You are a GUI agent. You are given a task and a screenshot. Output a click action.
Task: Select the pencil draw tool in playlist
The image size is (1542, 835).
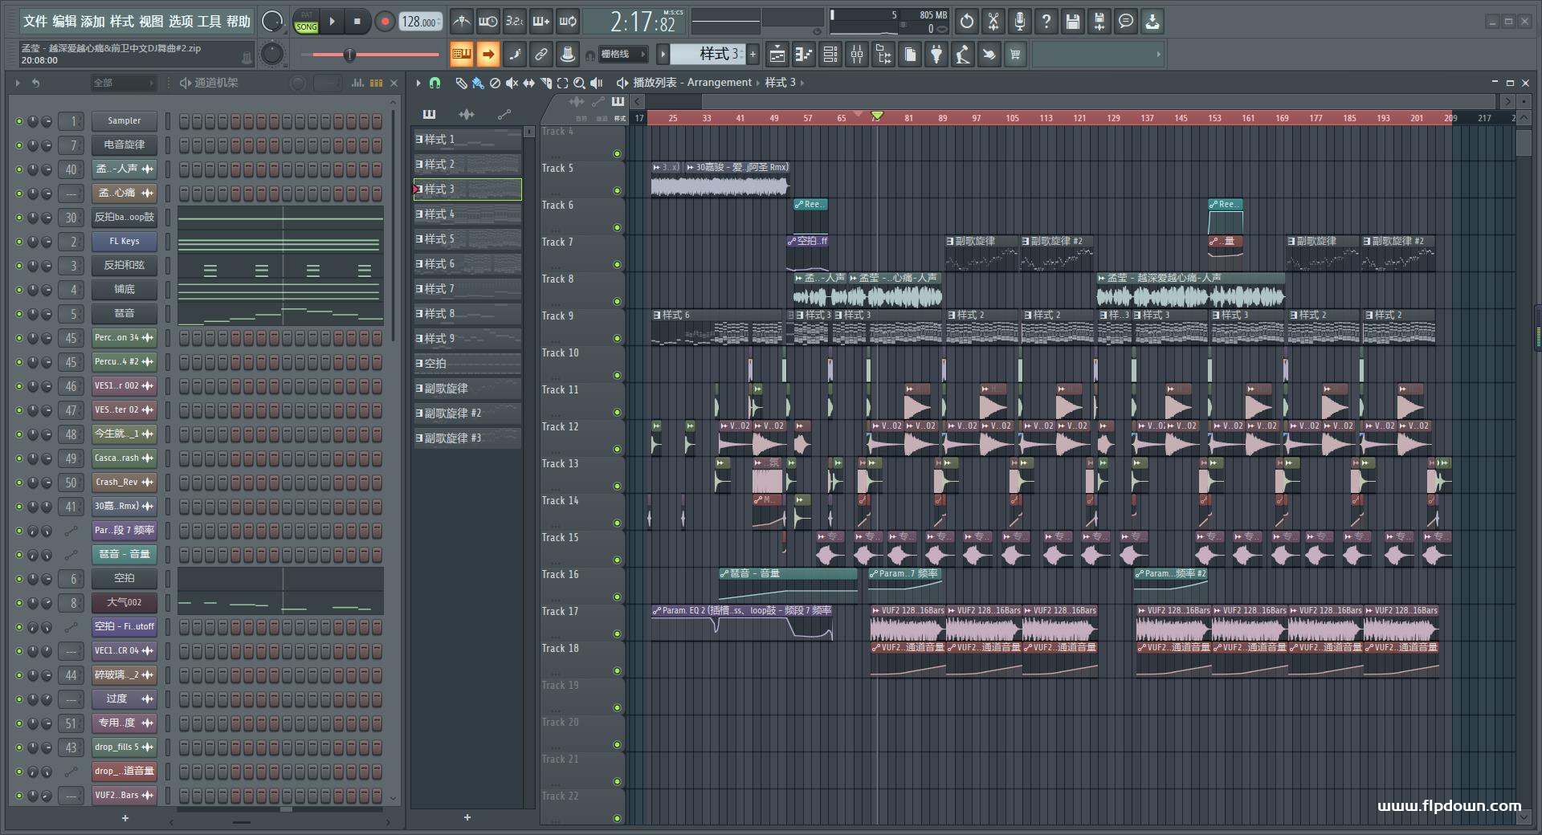(461, 83)
